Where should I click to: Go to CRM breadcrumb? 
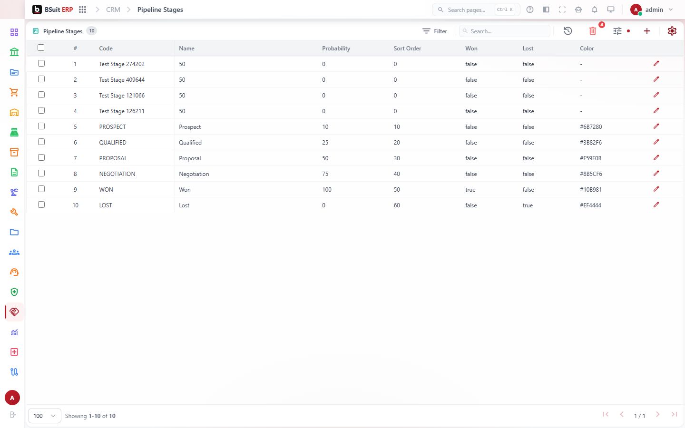point(113,10)
